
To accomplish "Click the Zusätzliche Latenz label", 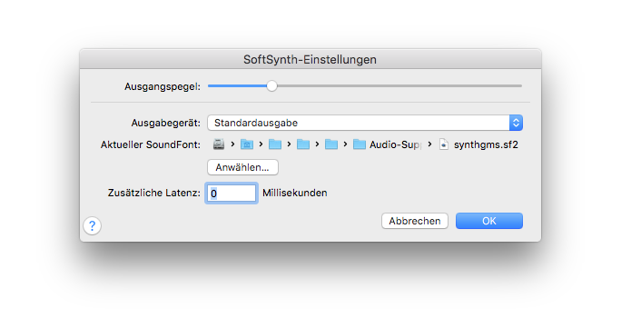I will click(153, 193).
